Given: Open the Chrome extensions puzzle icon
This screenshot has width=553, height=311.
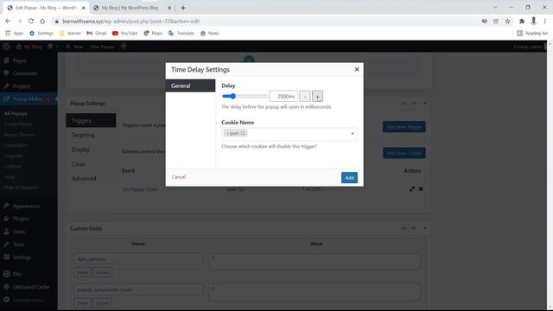Looking at the screenshot, I should 522,21.
